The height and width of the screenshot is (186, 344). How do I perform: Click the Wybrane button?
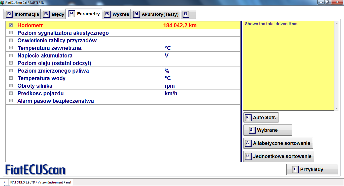pos(268,130)
